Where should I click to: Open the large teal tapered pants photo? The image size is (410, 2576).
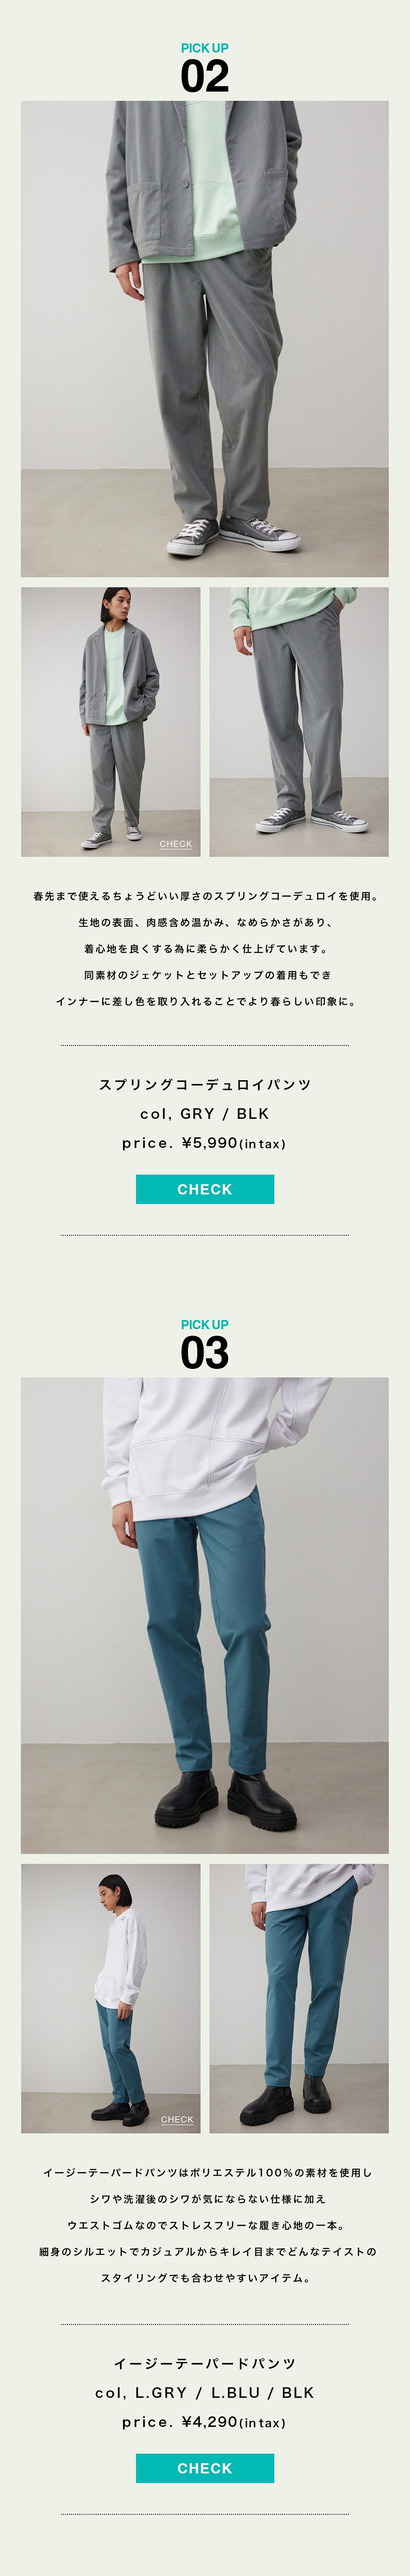(x=205, y=1616)
